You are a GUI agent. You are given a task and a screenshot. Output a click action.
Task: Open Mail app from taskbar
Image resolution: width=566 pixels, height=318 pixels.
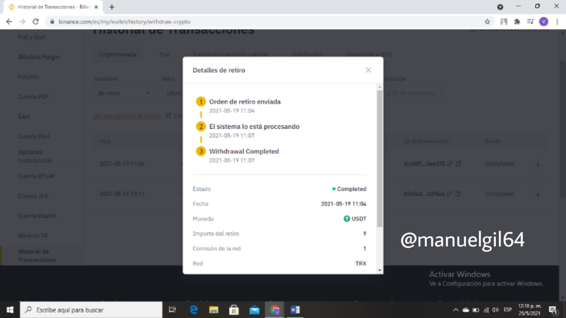coord(254,310)
